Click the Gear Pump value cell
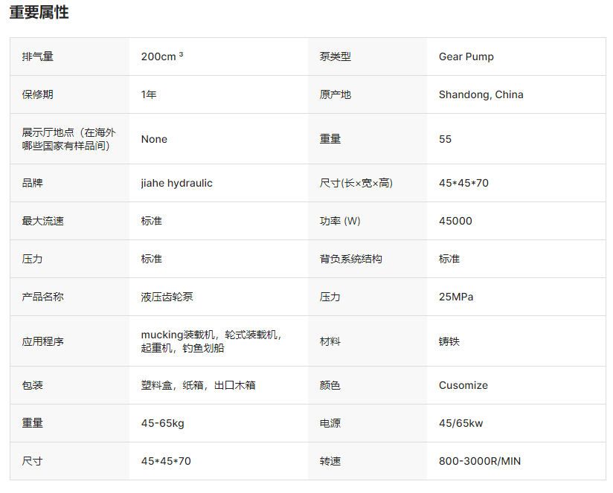Screen dimensions: 613x493 coord(466,57)
